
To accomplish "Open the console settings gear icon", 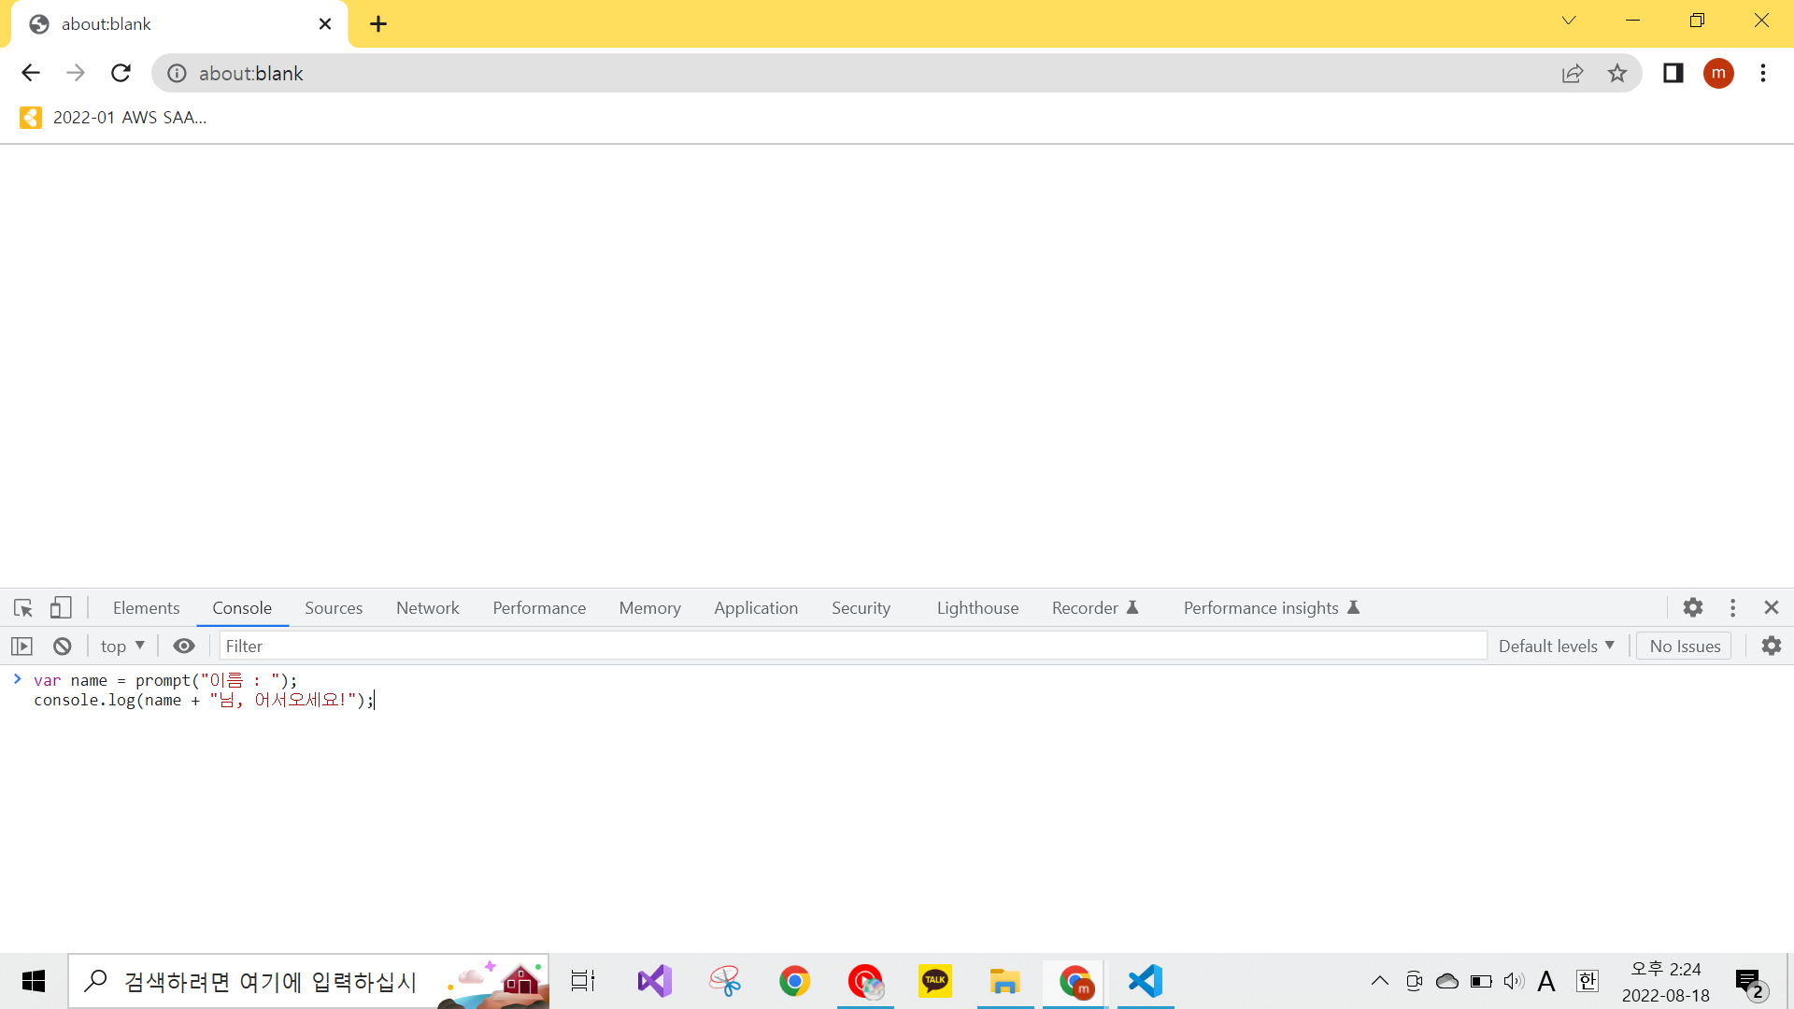I will point(1772,647).
